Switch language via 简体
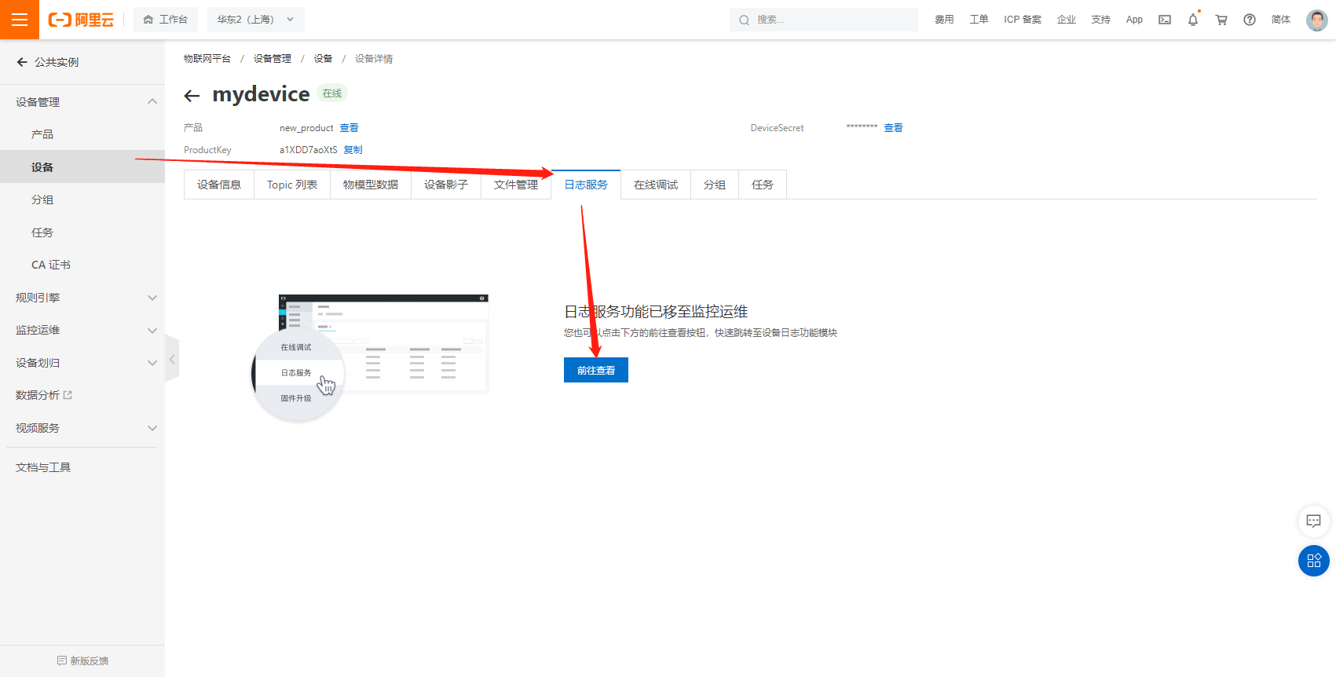The width and height of the screenshot is (1336, 677). click(1281, 20)
